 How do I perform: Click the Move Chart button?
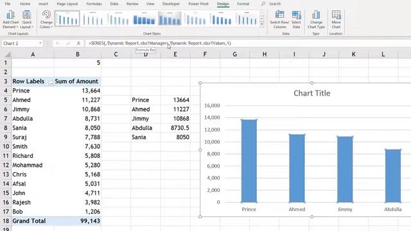click(336, 19)
